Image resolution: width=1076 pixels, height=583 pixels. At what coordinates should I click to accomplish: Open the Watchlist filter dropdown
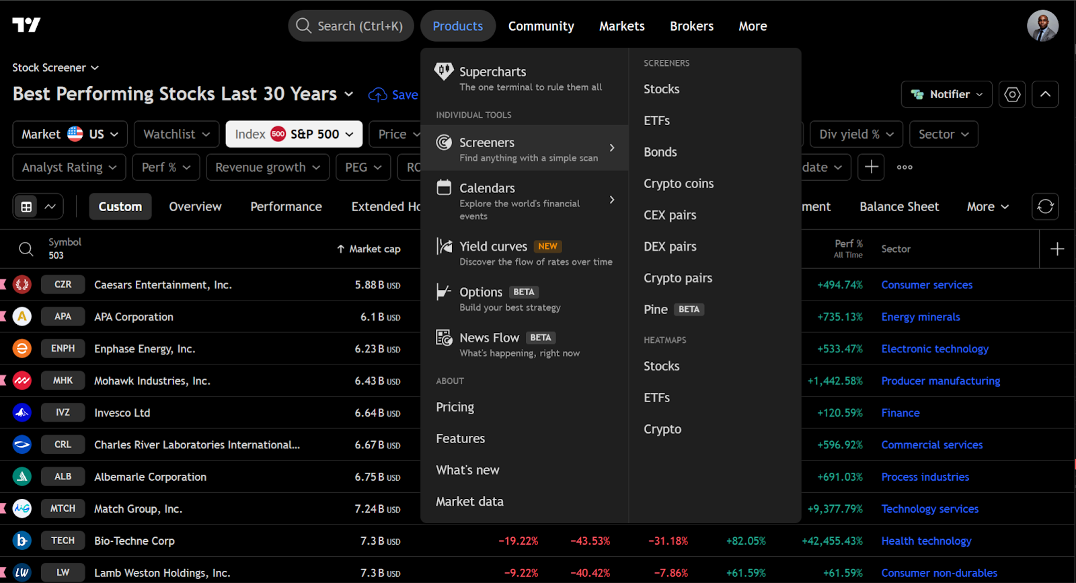pyautogui.click(x=176, y=134)
